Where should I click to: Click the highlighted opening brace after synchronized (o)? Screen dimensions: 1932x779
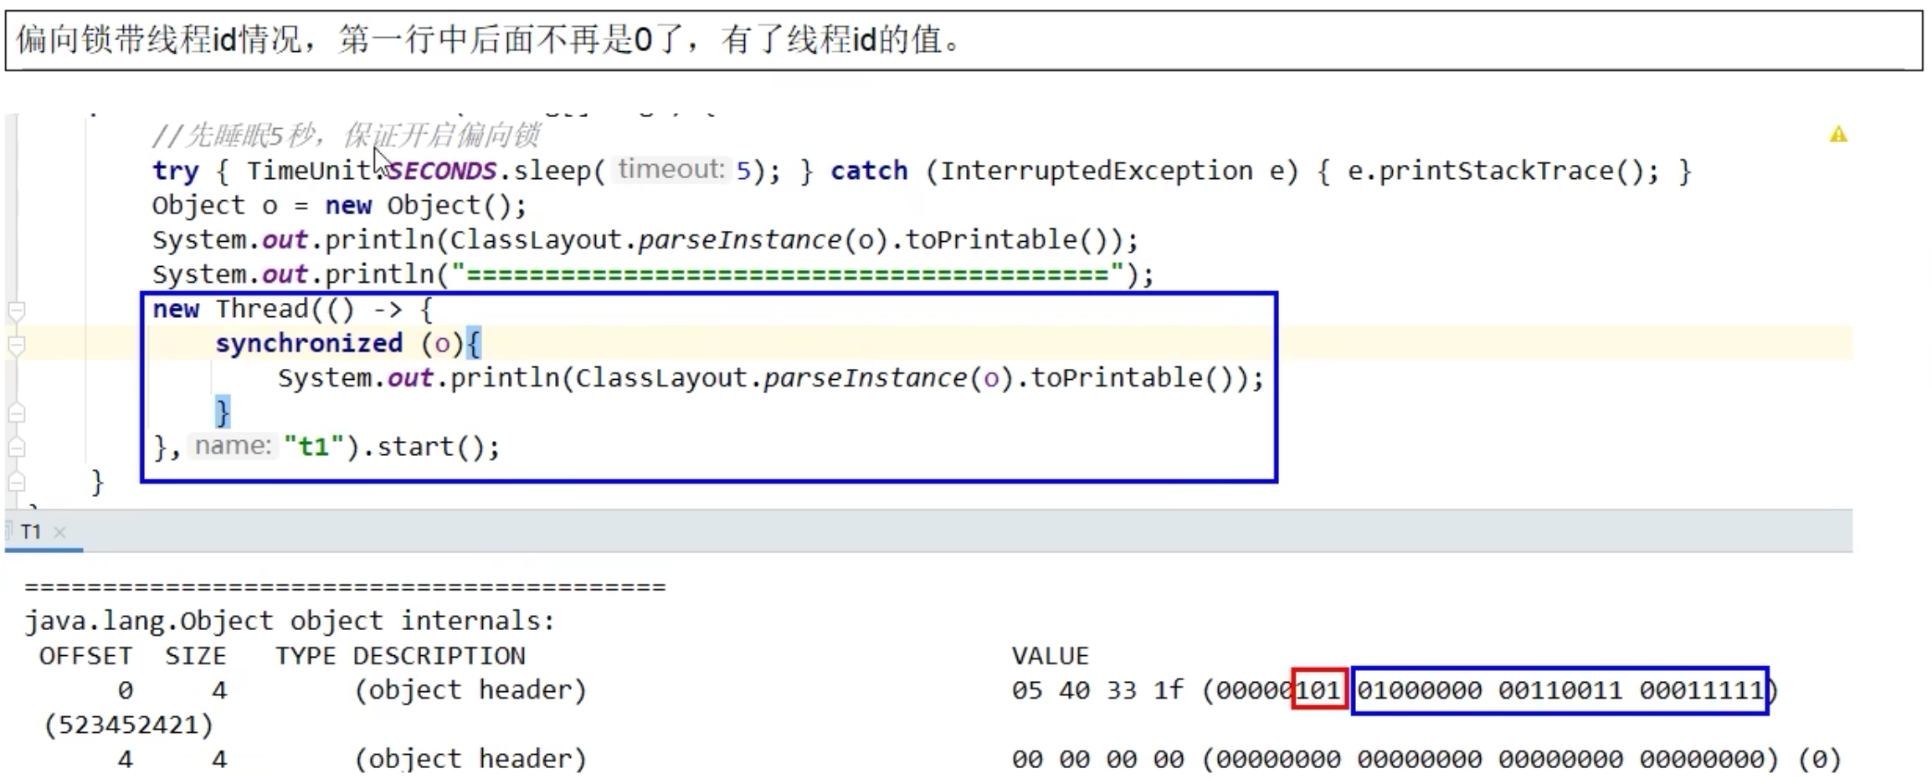[474, 344]
